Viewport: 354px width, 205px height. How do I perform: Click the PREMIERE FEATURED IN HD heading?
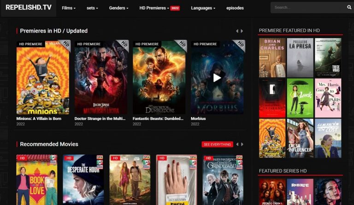tap(289, 30)
